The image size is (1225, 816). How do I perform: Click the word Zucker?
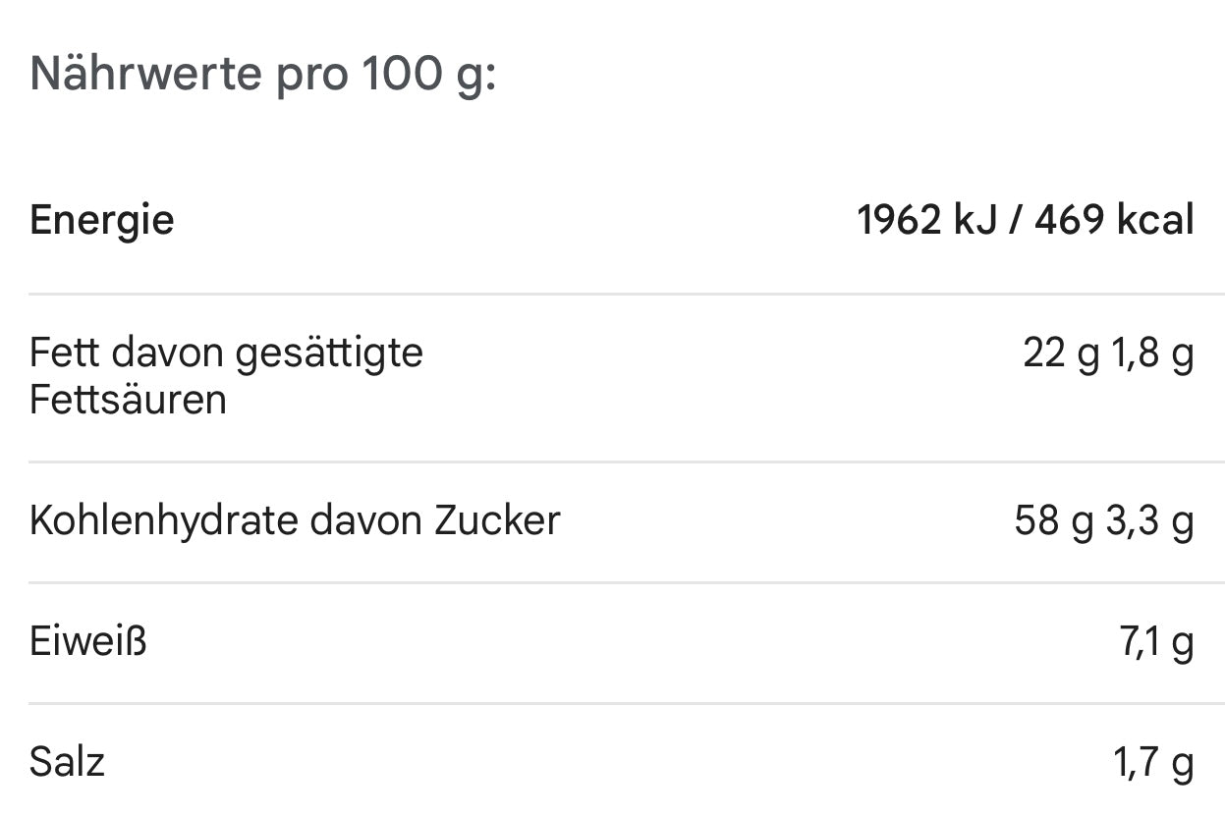pyautogui.click(x=497, y=520)
